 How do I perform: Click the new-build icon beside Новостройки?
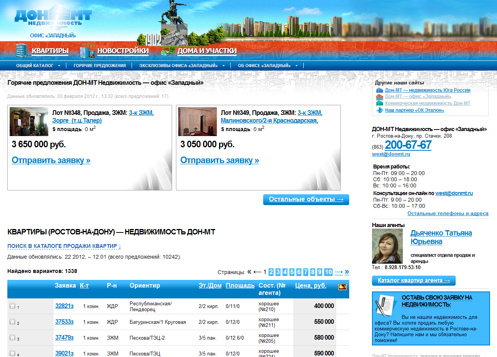pyautogui.click(x=87, y=51)
